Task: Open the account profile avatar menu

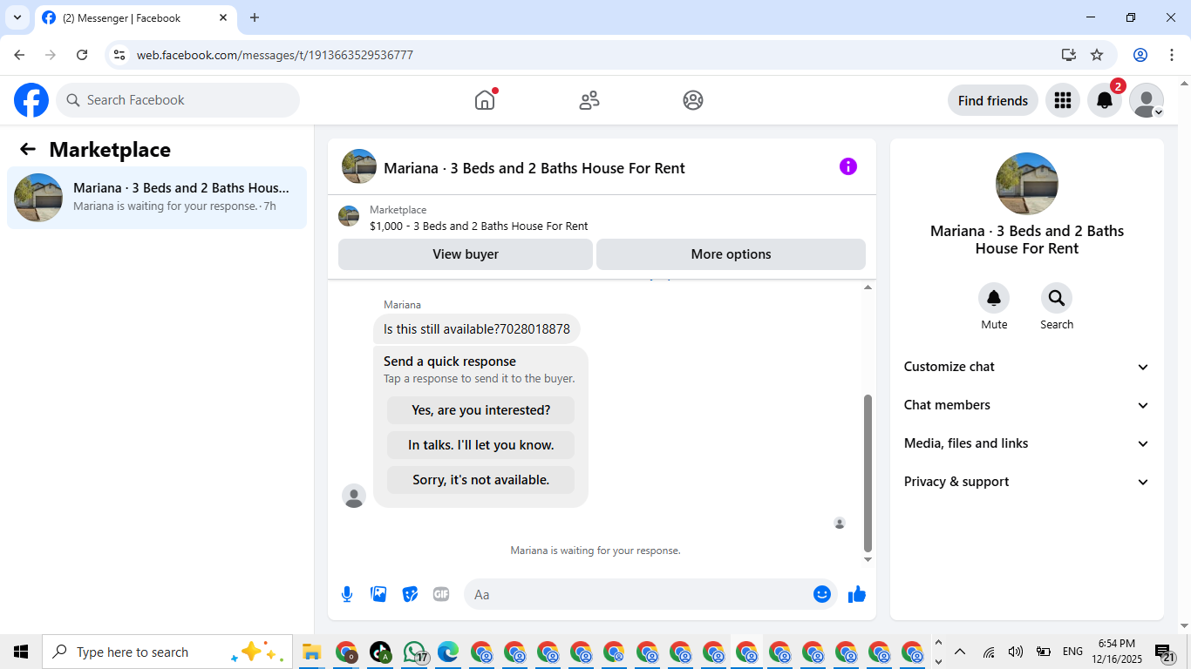Action: click(x=1147, y=100)
